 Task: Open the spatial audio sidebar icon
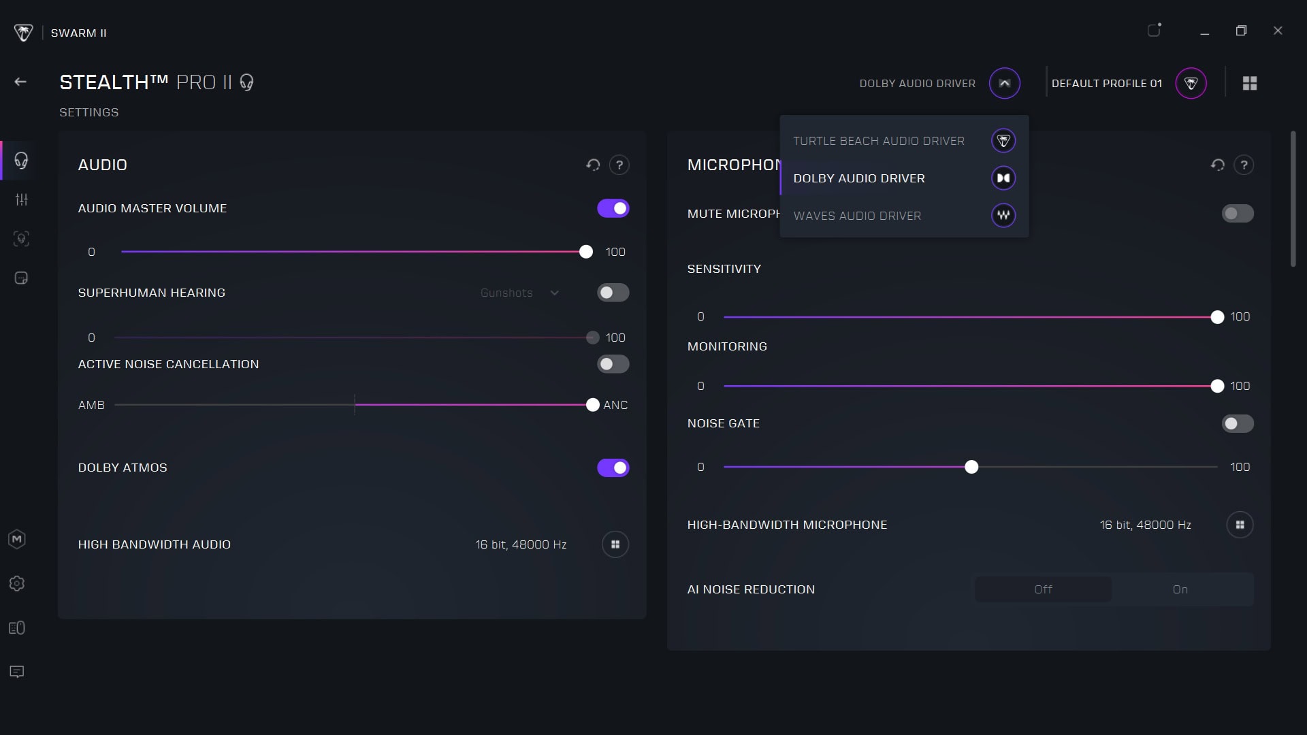pos(21,239)
